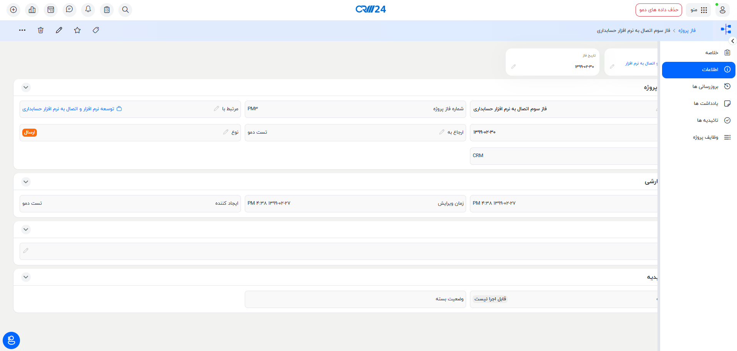This screenshot has height=351, width=737.
Task: Click the tag label icon in toolbar
Action: (x=96, y=30)
